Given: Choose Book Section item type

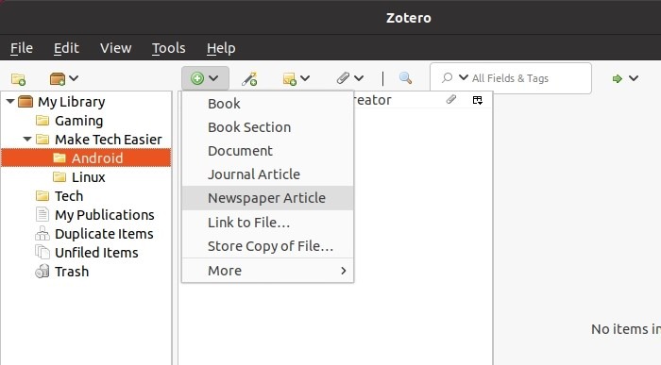Looking at the screenshot, I should [267, 127].
